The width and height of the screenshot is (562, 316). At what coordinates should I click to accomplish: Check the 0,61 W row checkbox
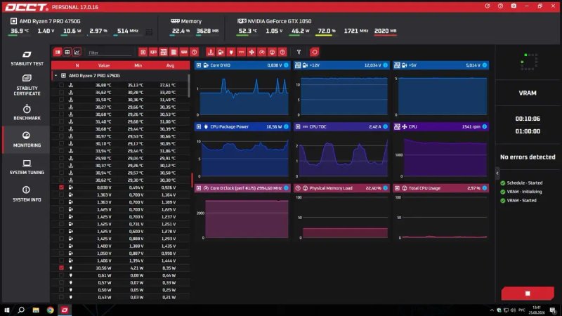61,275
